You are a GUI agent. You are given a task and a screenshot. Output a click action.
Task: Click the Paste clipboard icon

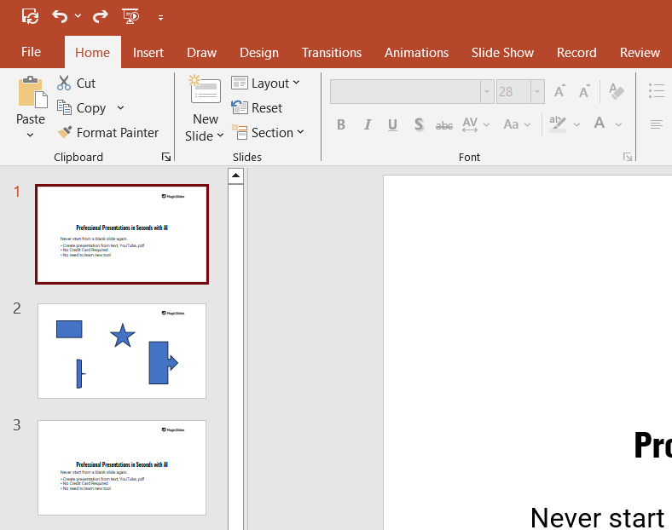click(31, 93)
